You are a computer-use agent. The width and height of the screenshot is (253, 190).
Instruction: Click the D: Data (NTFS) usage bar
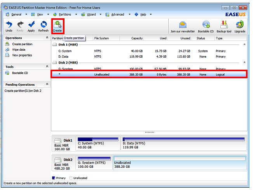pos(183,139)
